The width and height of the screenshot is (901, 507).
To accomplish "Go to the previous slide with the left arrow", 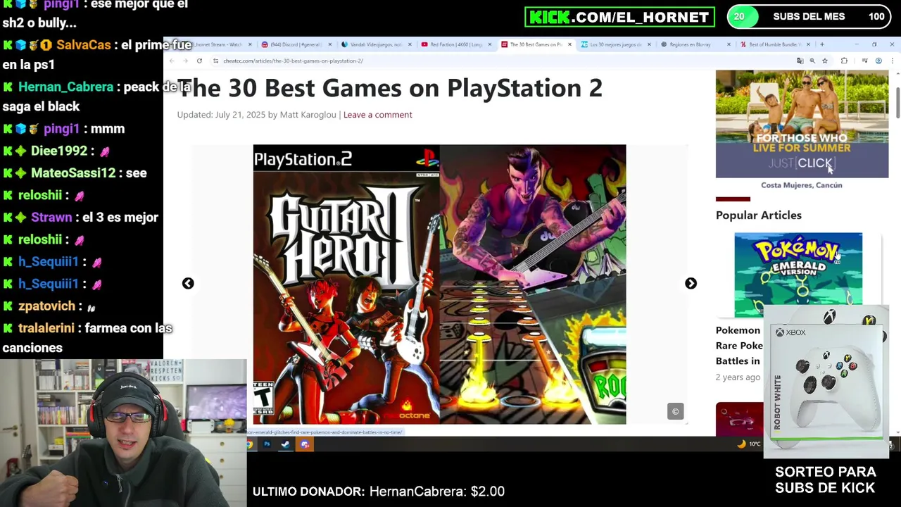I will pos(188,283).
